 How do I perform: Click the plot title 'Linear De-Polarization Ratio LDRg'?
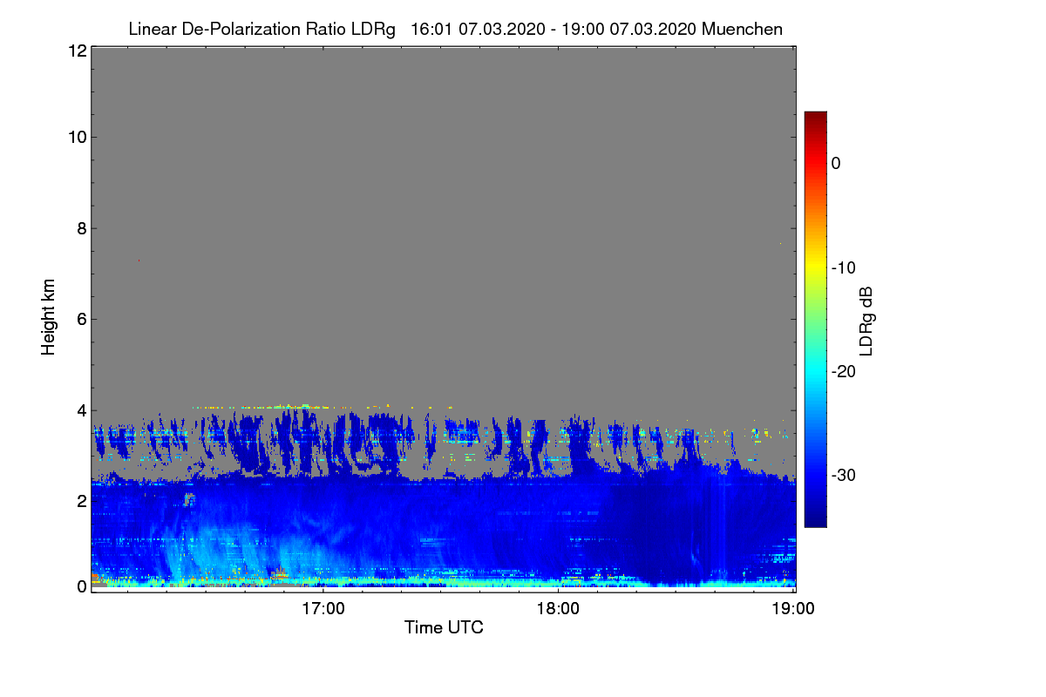click(261, 30)
